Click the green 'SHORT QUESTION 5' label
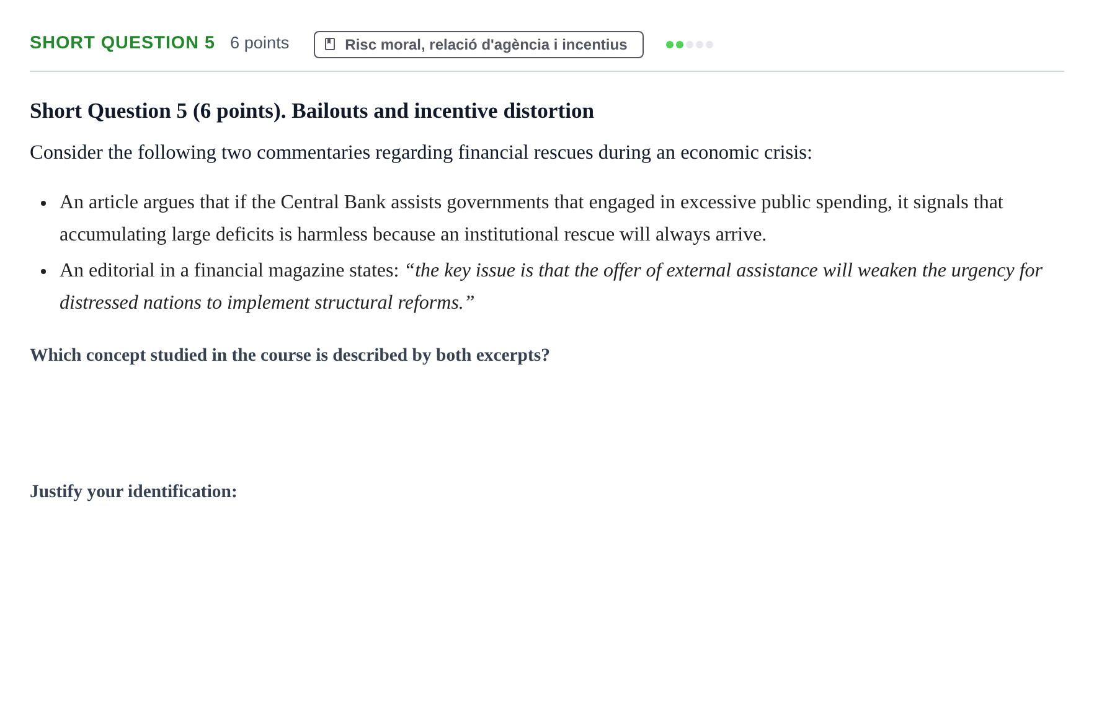 click(x=122, y=43)
